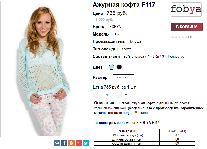Share the product on Twitter
The width and height of the screenshot is (207, 149).
tap(86, 143)
